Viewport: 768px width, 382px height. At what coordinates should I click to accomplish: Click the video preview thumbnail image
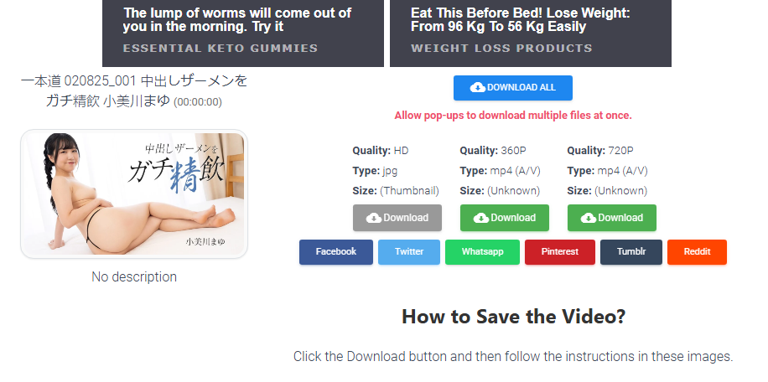(133, 194)
